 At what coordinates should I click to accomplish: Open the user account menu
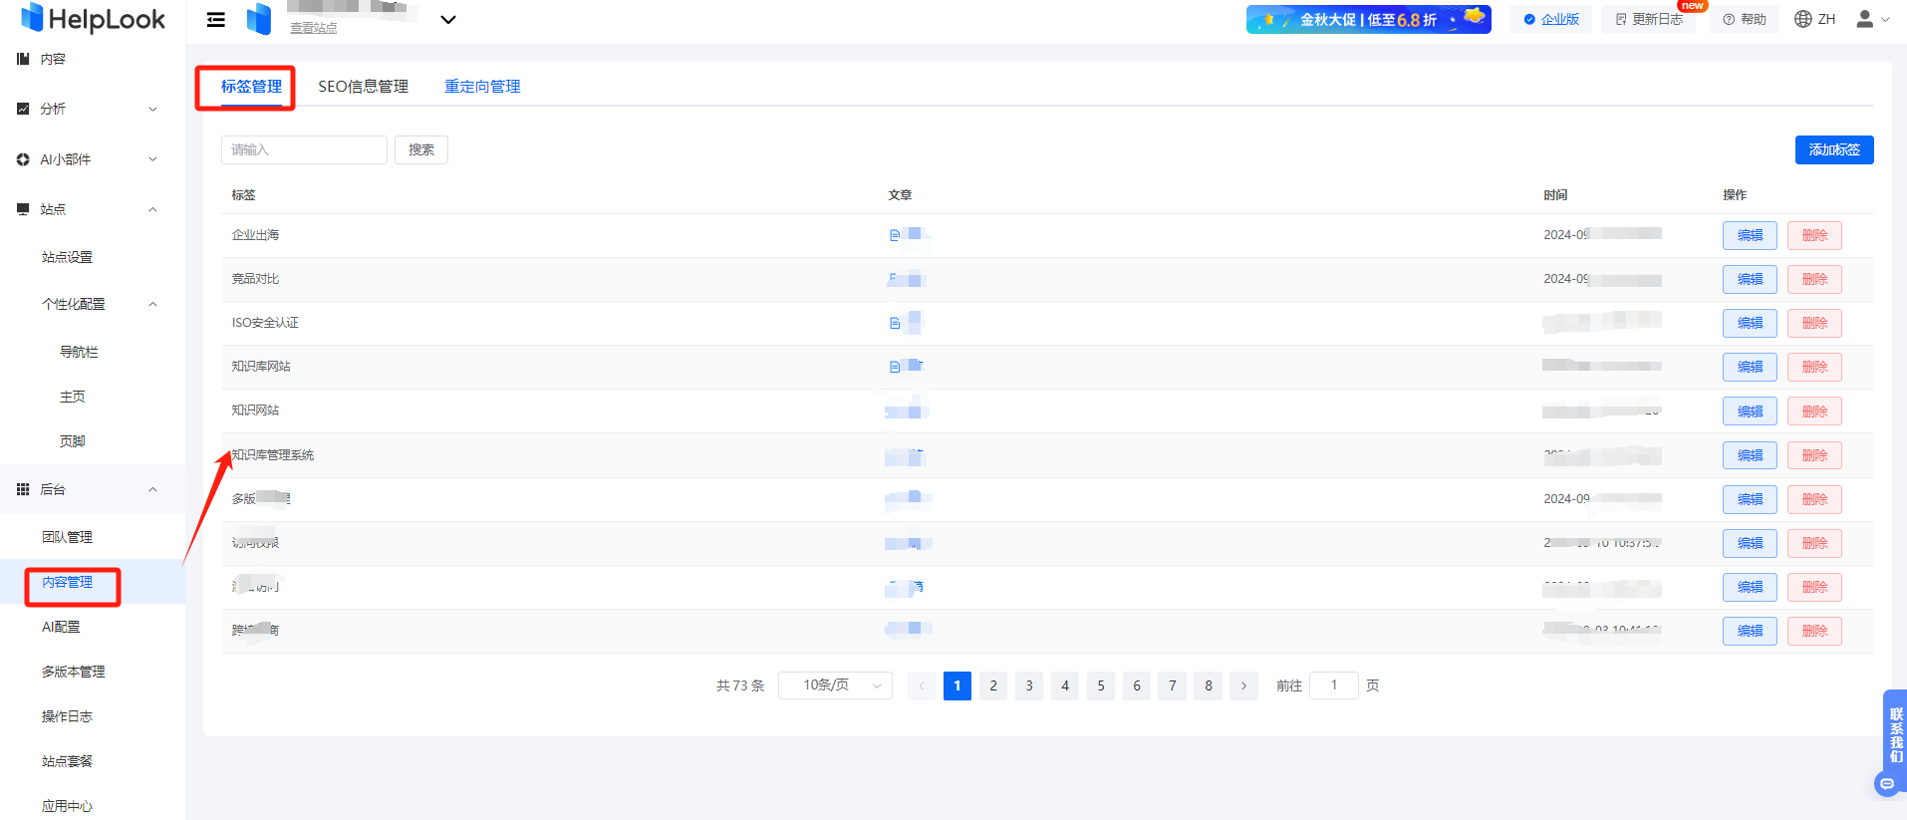(1873, 19)
